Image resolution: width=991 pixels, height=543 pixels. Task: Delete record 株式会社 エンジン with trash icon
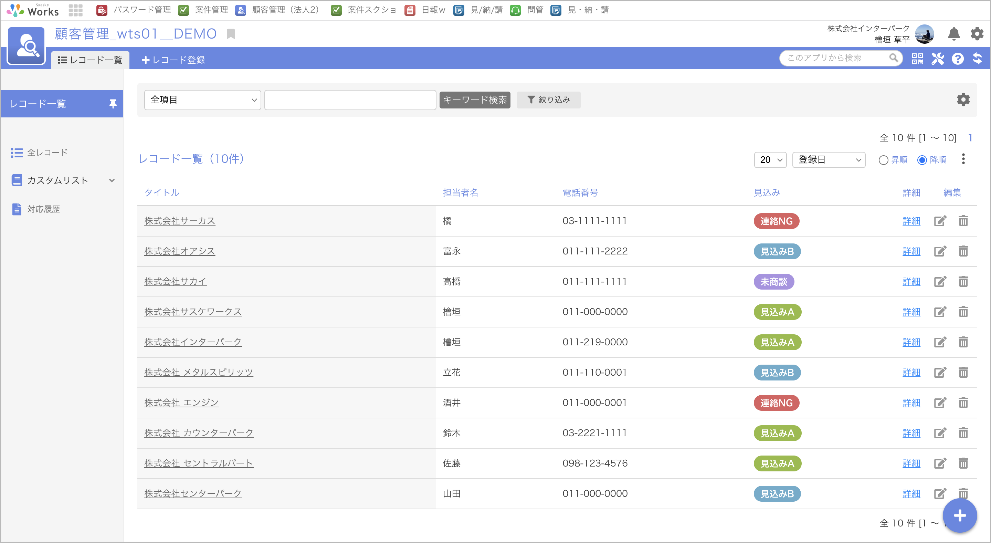(963, 403)
